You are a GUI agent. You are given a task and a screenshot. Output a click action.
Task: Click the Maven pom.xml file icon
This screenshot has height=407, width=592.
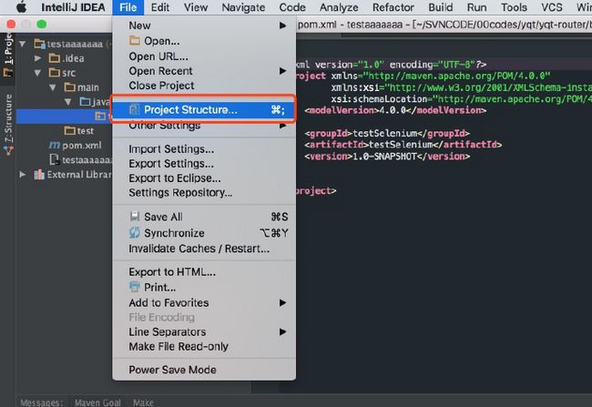(x=55, y=145)
